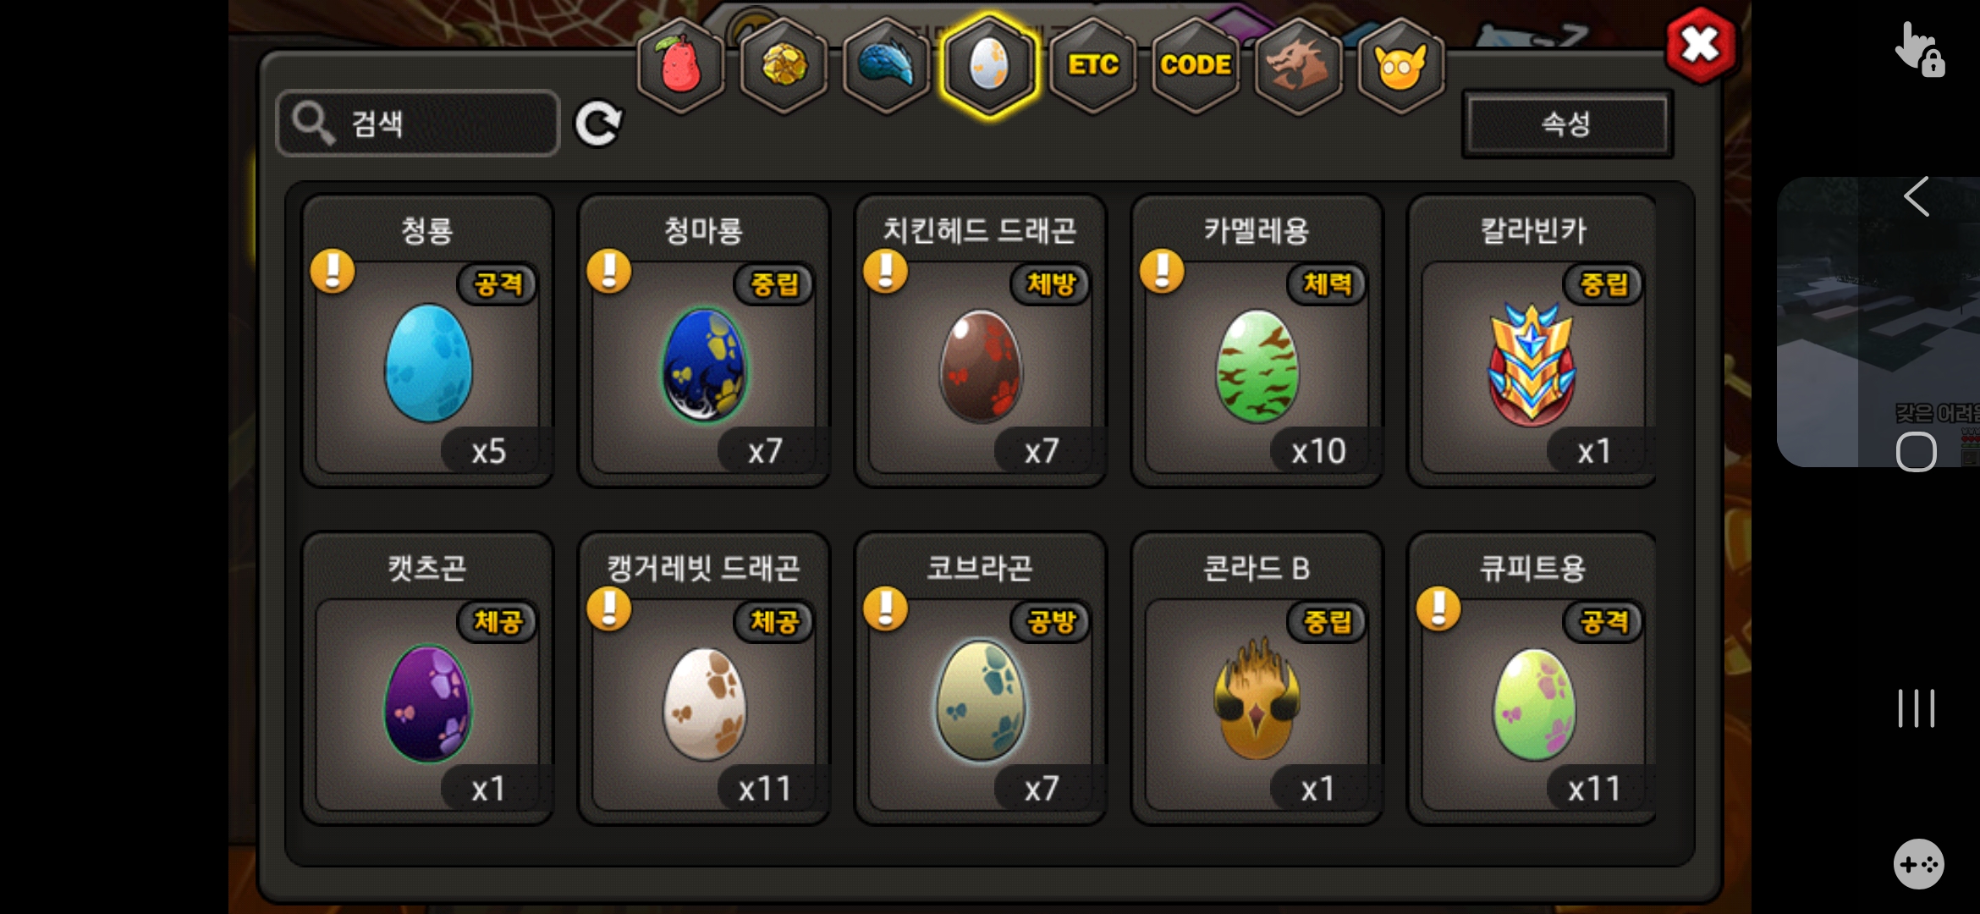Click the refresh arrow beside search
This screenshot has width=1980, height=914.
598,124
